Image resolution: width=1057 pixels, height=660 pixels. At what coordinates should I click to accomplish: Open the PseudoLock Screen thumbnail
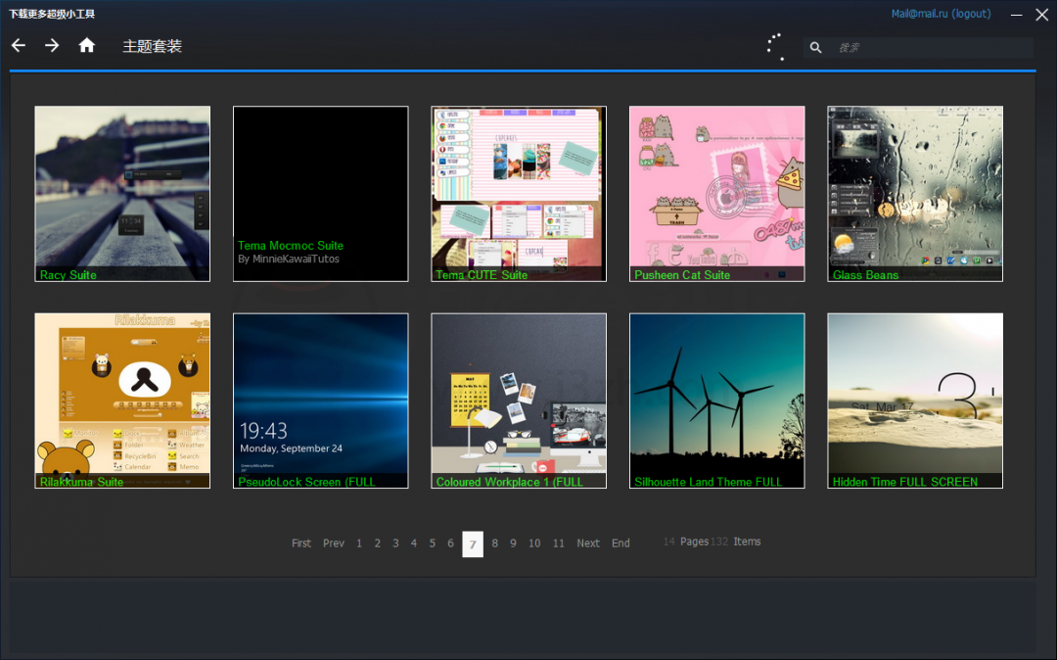[x=321, y=401]
